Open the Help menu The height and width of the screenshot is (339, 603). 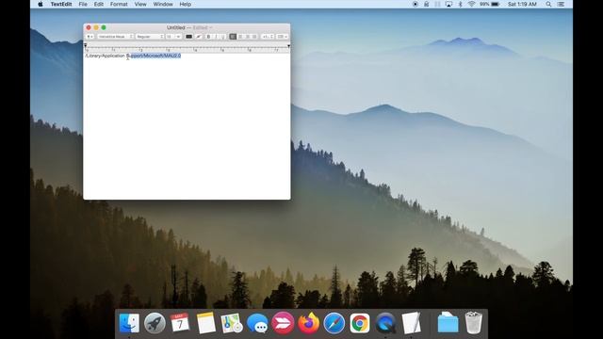pyautogui.click(x=186, y=4)
